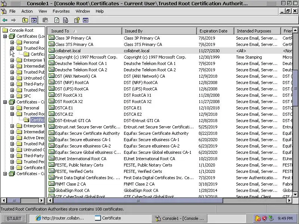Open the Action menu
Image resolution: width=299 pixels, height=224 pixels.
pos(27,11)
